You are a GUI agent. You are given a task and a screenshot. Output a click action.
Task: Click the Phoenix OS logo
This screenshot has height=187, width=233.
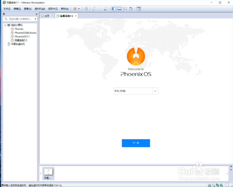pyautogui.click(x=136, y=56)
